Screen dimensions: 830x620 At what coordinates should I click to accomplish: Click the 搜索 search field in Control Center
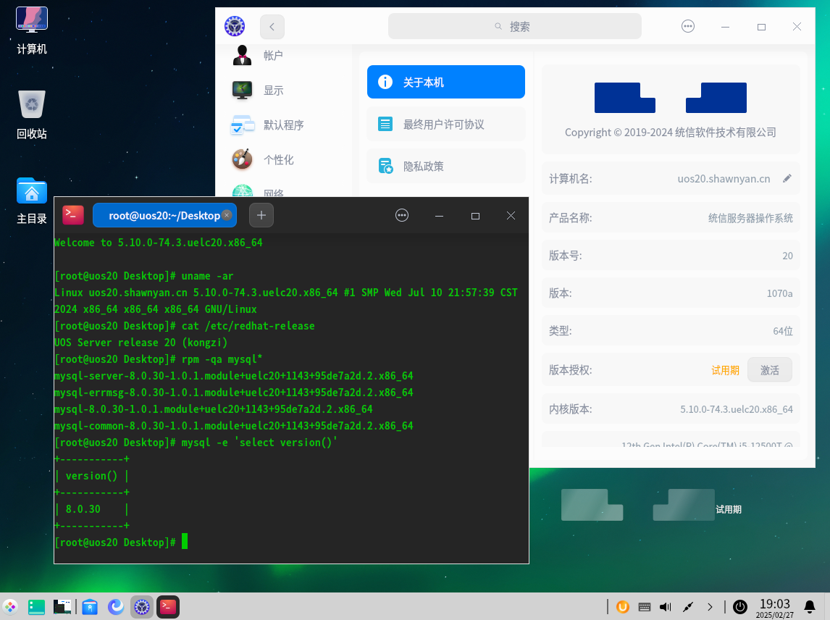coord(514,27)
